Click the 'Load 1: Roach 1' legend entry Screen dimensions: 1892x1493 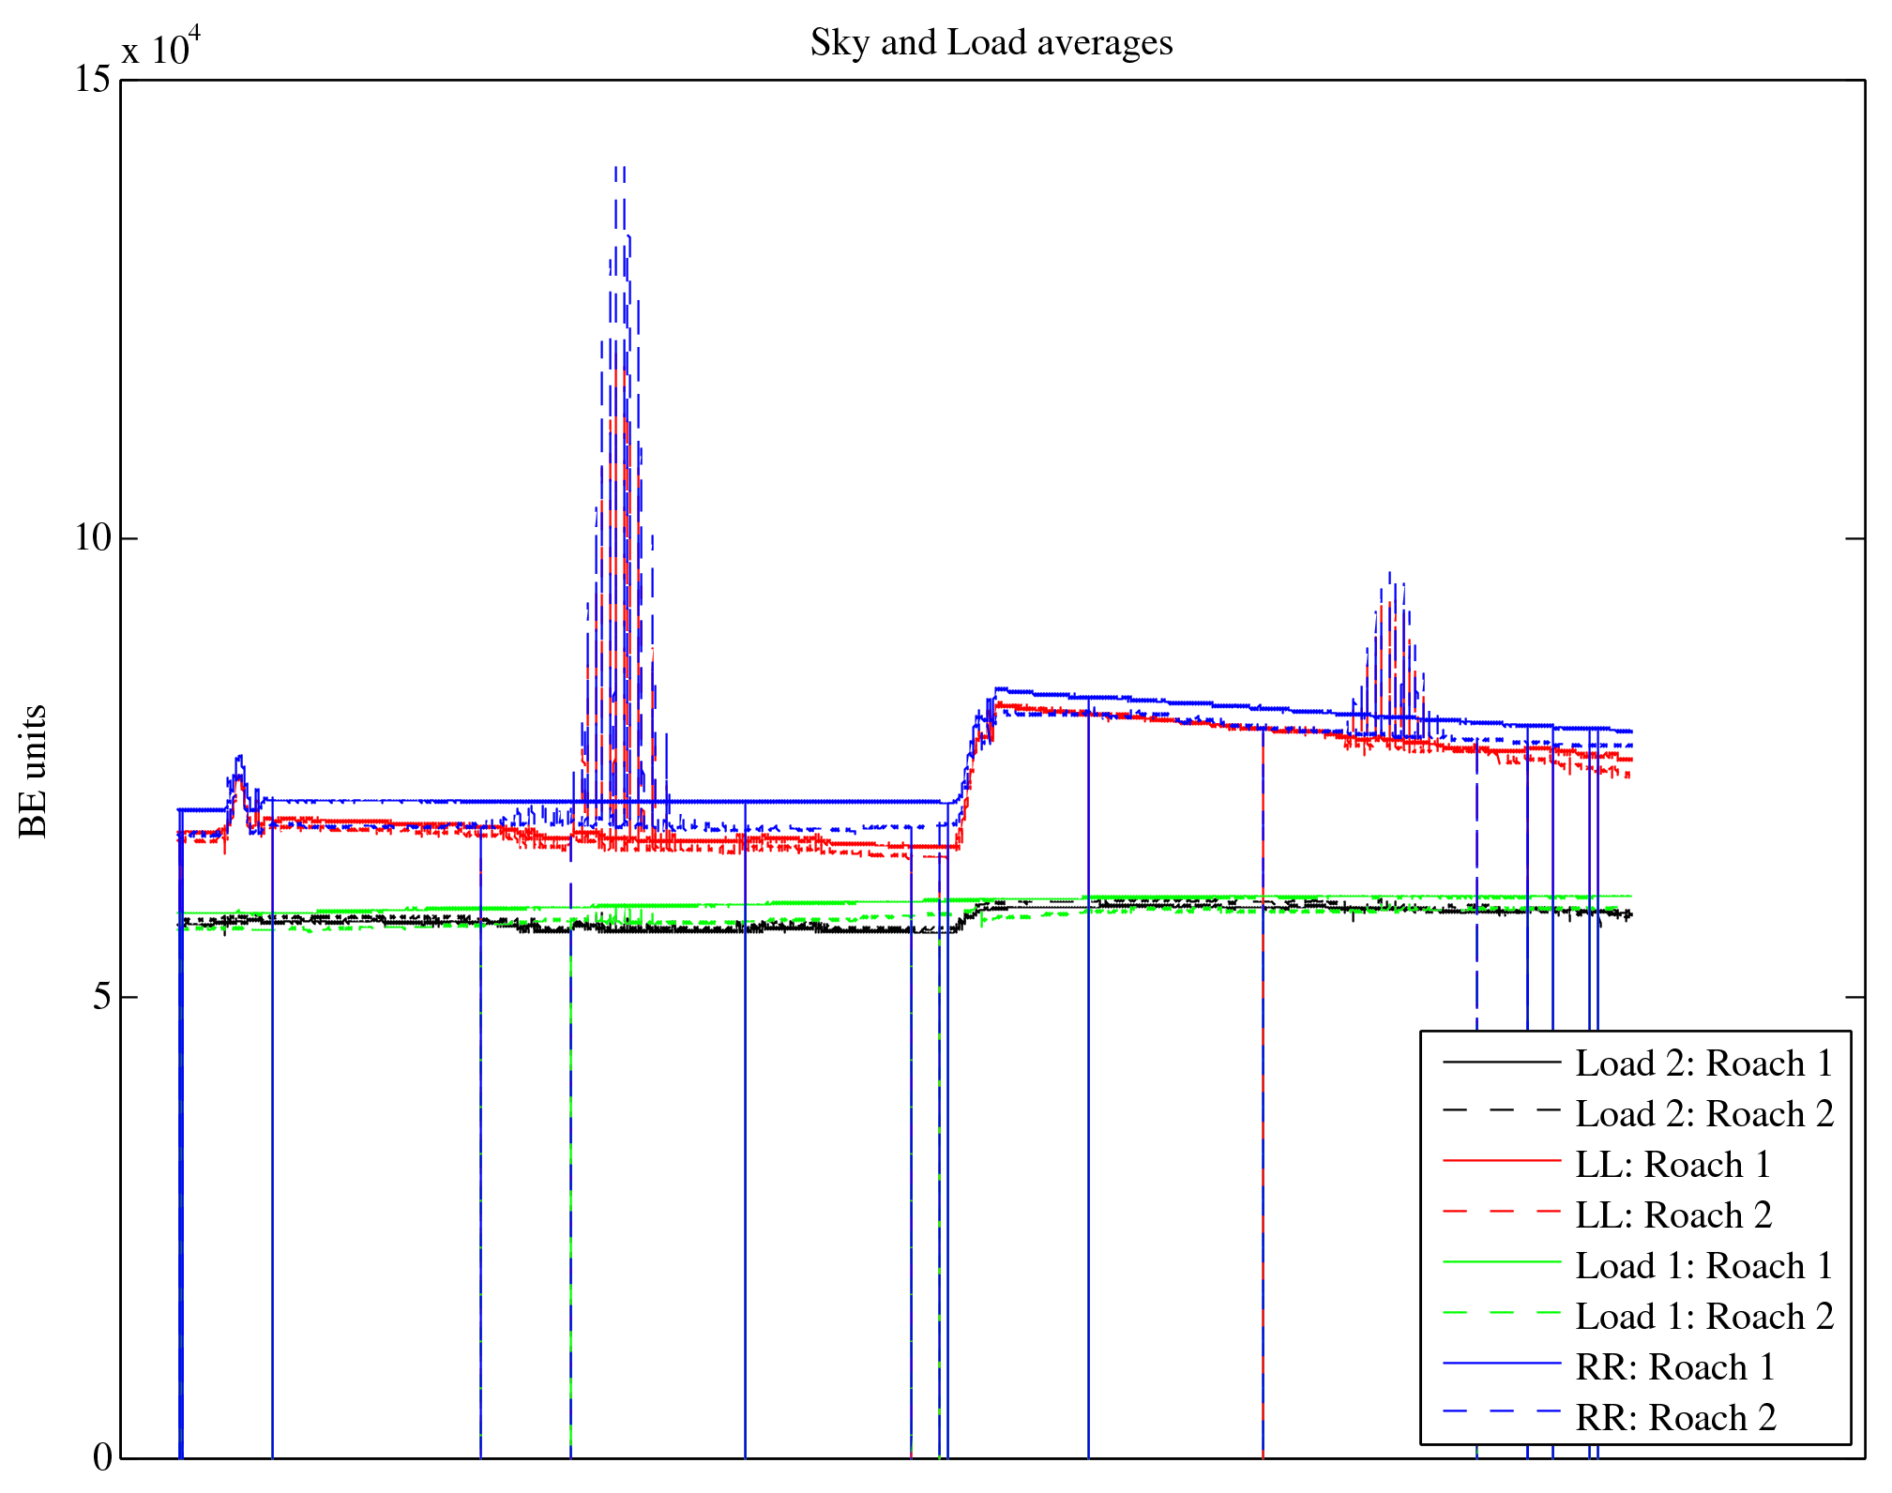1703,1266
